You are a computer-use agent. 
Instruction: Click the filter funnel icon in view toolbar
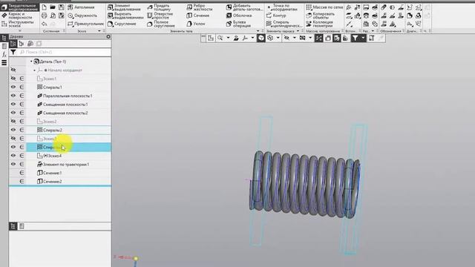click(355, 38)
